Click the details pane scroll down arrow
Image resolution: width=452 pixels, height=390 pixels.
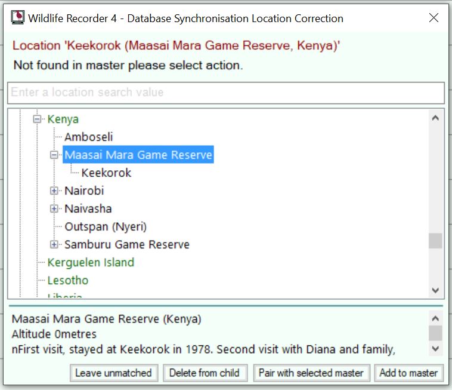point(435,348)
